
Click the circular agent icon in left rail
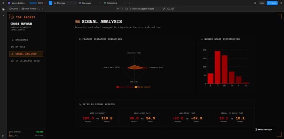coord(3,9)
